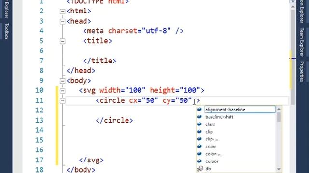Click the closing head tag
This screenshot has height=173, width=309.
(81, 71)
